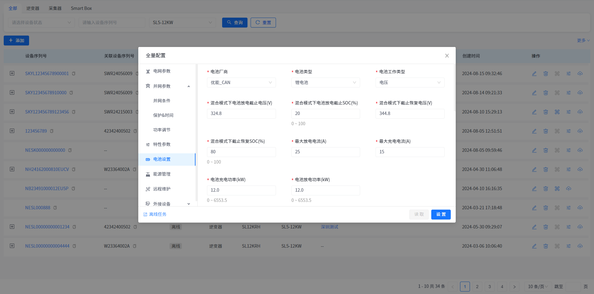Viewport: 594px width, 294px height.
Task: Close the 全量配置 dialog
Action: pyautogui.click(x=447, y=56)
